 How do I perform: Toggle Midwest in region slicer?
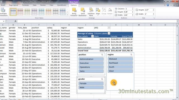(x=120, y=59)
